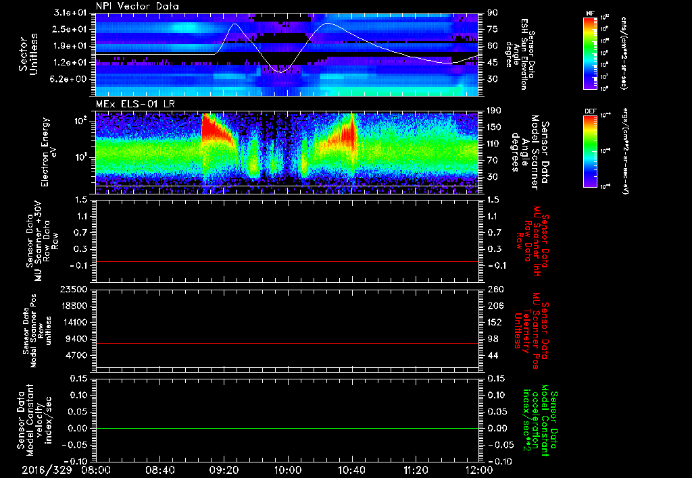Click the '09:20' time axis label
692x478 pixels.
coord(224,471)
